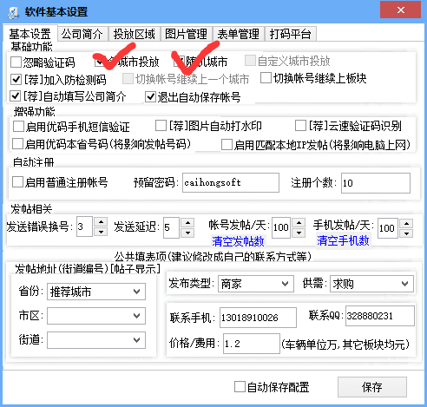Close the 软件基本设置 window

coord(400,10)
